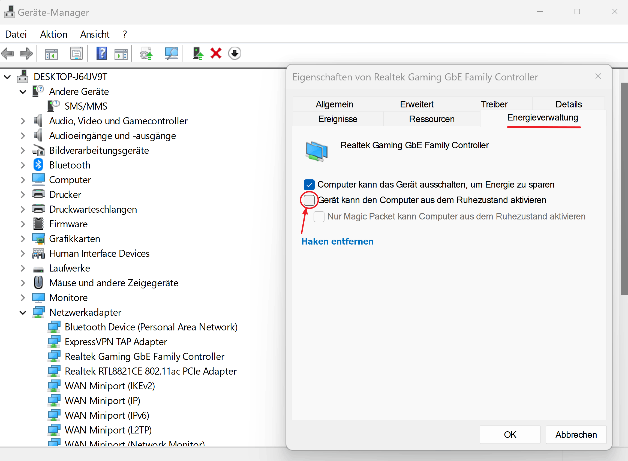Image resolution: width=628 pixels, height=461 pixels.
Task: Open the Ansicht menu
Action: (x=95, y=34)
